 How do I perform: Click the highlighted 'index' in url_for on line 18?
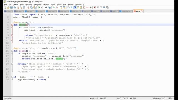coord(59,59)
